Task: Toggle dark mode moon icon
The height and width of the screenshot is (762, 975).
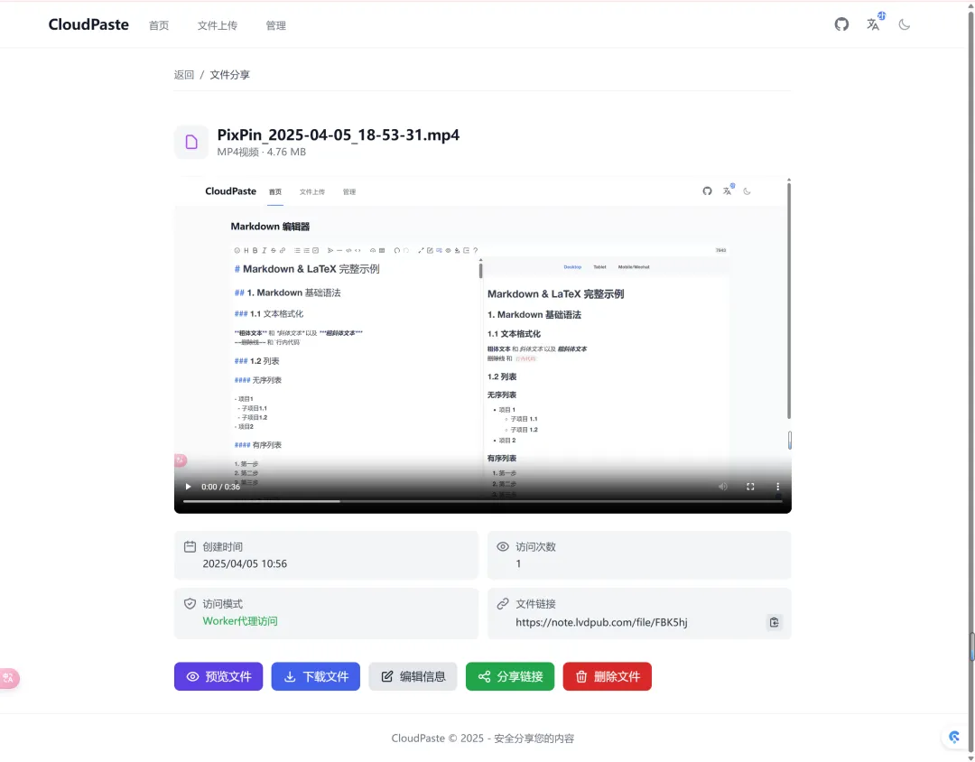Action: click(904, 25)
